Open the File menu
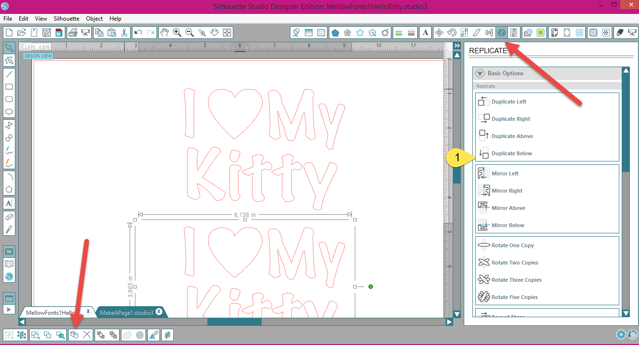Viewport: 639px width, 345px height. [x=8, y=19]
